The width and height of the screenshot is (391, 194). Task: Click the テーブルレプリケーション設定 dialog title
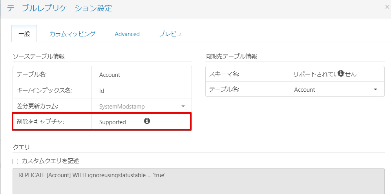coord(59,8)
